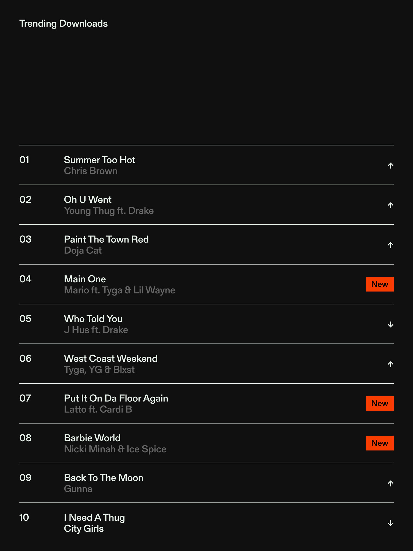Click artist name Chris Brown
Screen dimensions: 413x551
[91, 171]
